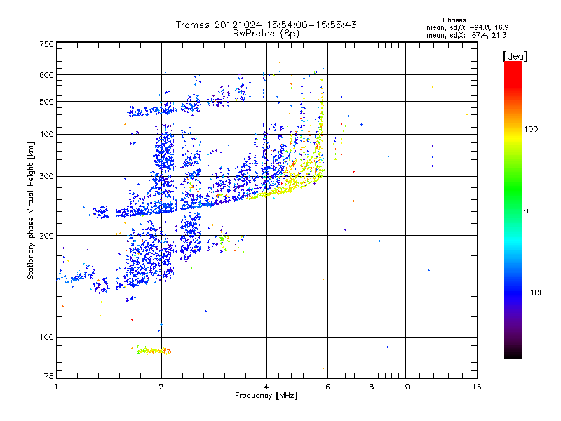The height and width of the screenshot is (421, 561).
Task: Click the y-axis label "300"
Action: pyautogui.click(x=46, y=176)
